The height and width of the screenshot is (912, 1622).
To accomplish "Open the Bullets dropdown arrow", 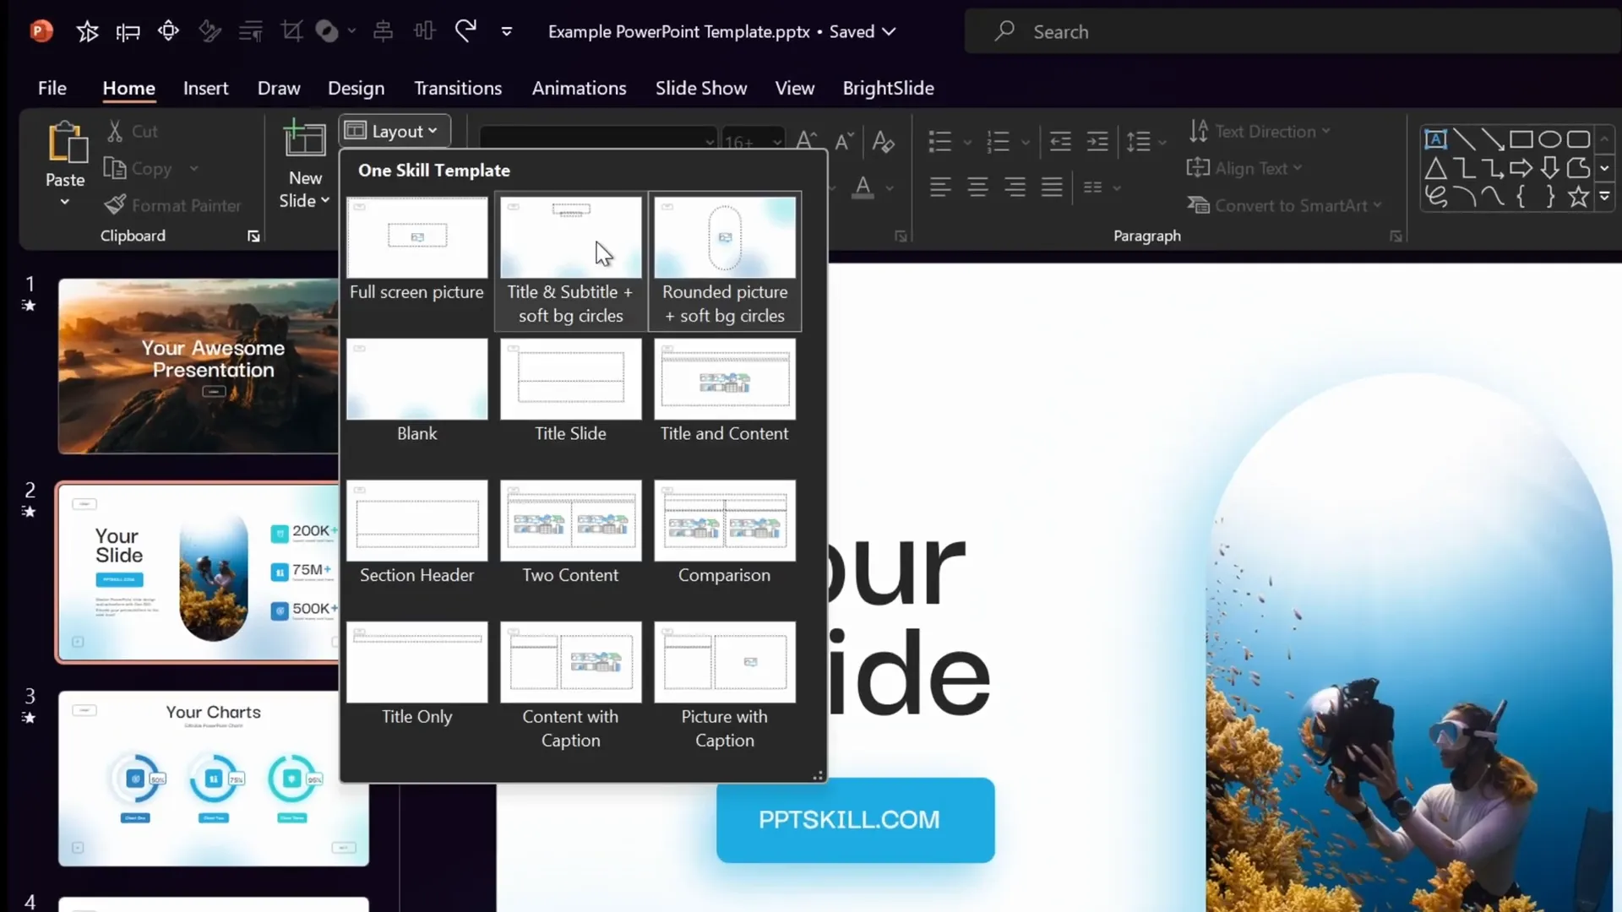I will point(967,142).
